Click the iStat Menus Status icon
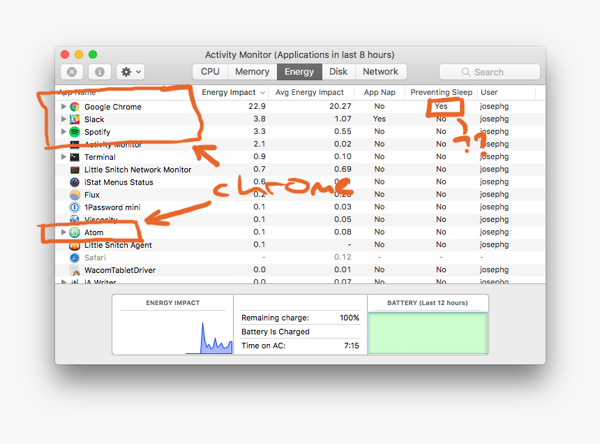Screen dimensions: 600x444 75,182
